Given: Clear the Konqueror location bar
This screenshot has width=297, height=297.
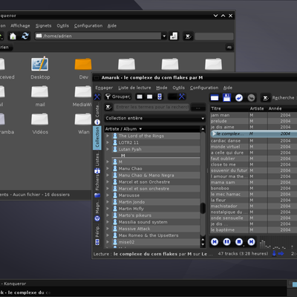Looking at the screenshot, I should click(x=188, y=36).
